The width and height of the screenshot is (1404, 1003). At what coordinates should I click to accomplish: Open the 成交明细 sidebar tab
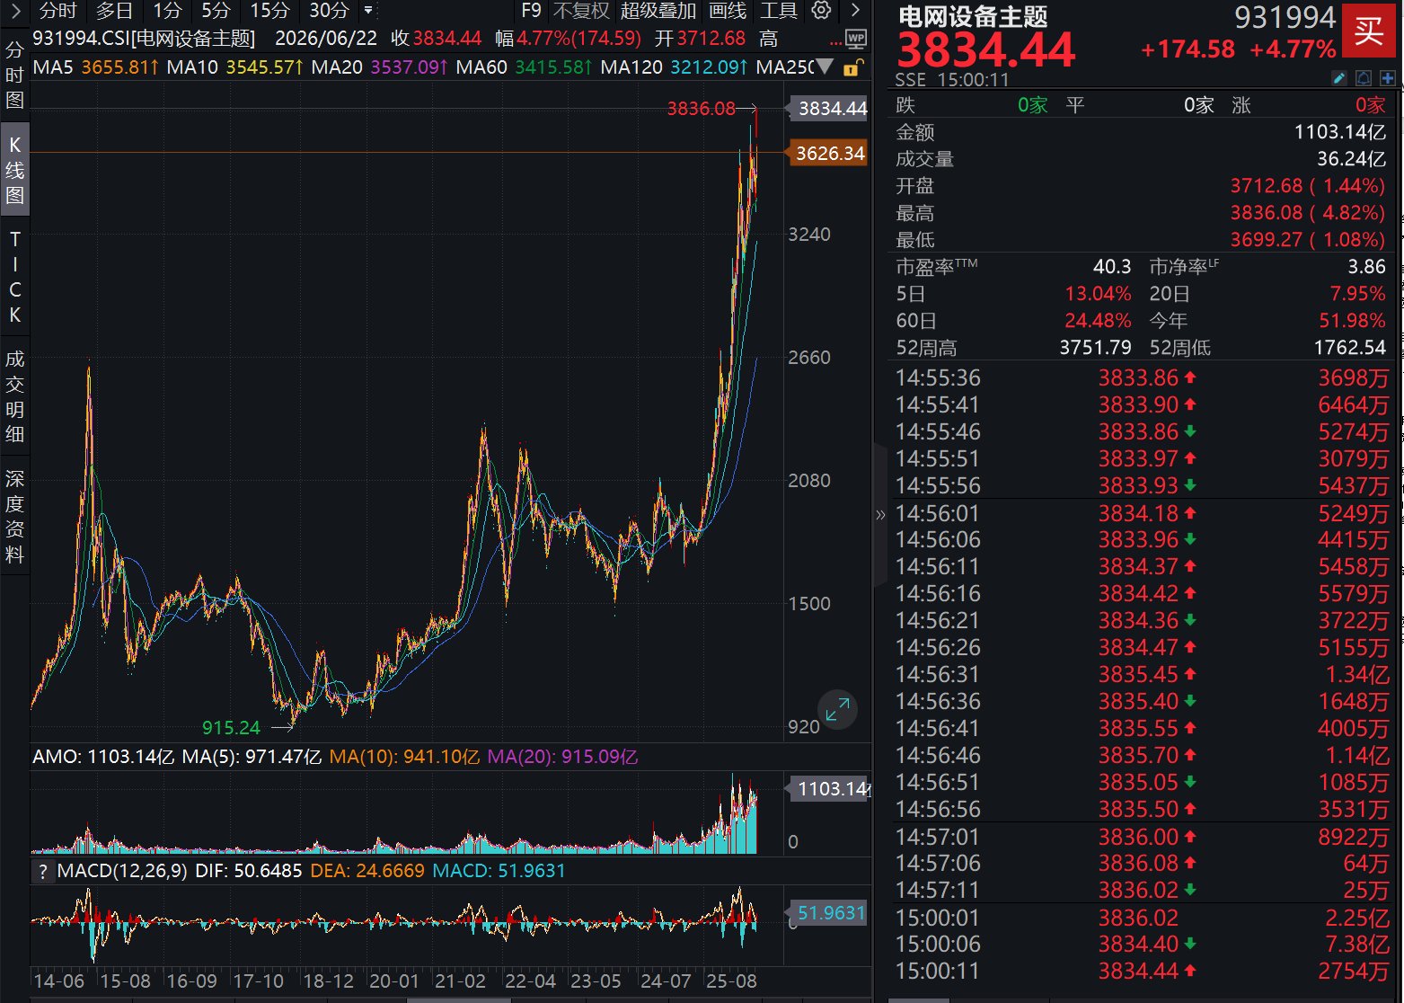click(x=15, y=396)
